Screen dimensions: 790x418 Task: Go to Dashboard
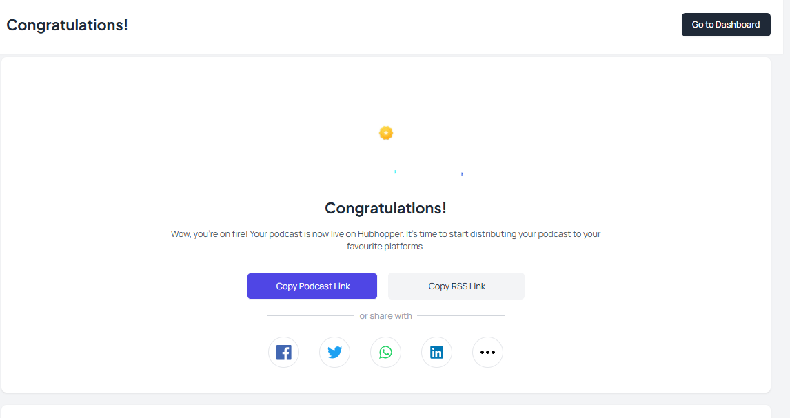coord(726,25)
